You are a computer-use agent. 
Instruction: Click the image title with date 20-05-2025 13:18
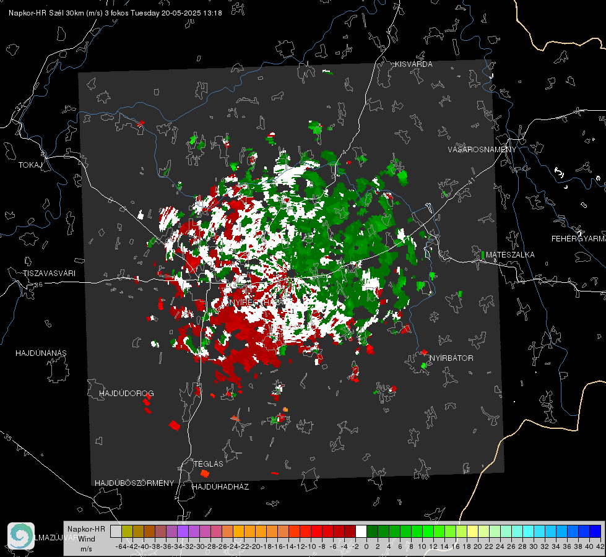point(115,13)
